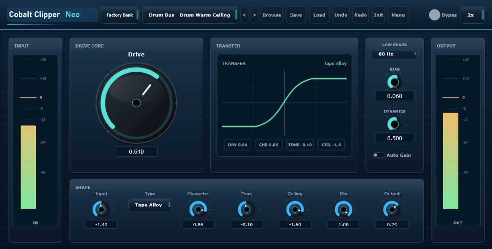Click the large Drive knob

click(136, 103)
